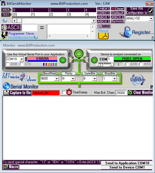The image size is (155, 173).
Task: Click the left arrow of table scrollbar
Action: 15,21
